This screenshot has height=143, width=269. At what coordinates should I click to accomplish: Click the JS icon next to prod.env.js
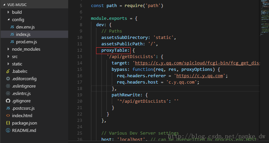pos(12,42)
